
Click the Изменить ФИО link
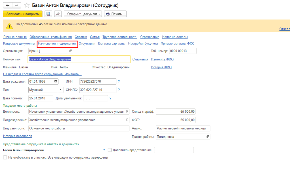point(162,59)
